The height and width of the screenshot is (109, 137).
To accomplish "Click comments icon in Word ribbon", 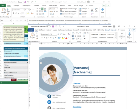I will tap(134, 30).
